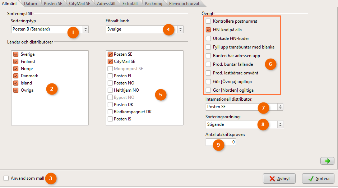The image size is (338, 188).
Task: Click the Sortera button with green checkmark
Action: pyautogui.click(x=318, y=178)
